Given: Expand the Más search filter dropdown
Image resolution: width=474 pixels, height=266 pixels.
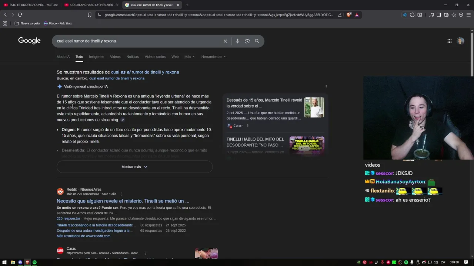Looking at the screenshot, I should tap(189, 57).
